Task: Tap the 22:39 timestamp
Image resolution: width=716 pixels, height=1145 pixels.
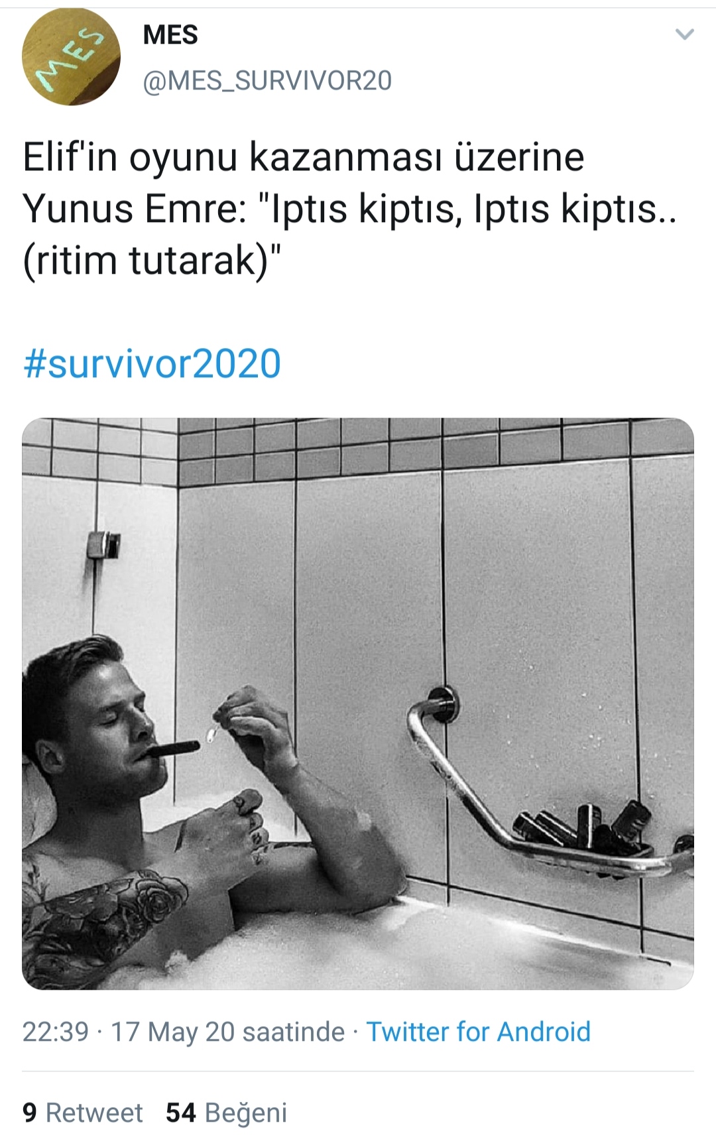Action: (x=56, y=1032)
